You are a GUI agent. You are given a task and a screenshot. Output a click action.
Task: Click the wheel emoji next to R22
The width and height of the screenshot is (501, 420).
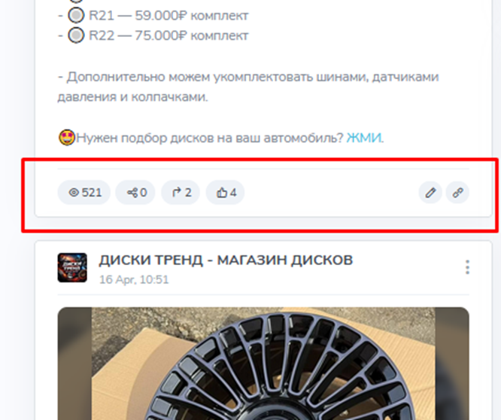(76, 35)
